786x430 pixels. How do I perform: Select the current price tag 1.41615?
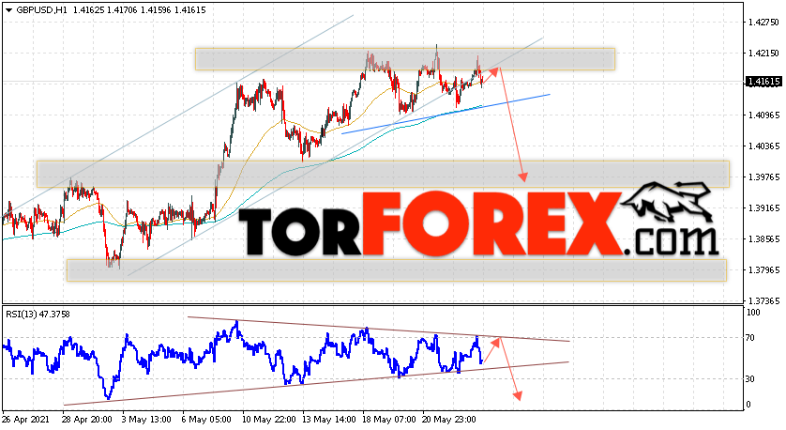coord(763,82)
